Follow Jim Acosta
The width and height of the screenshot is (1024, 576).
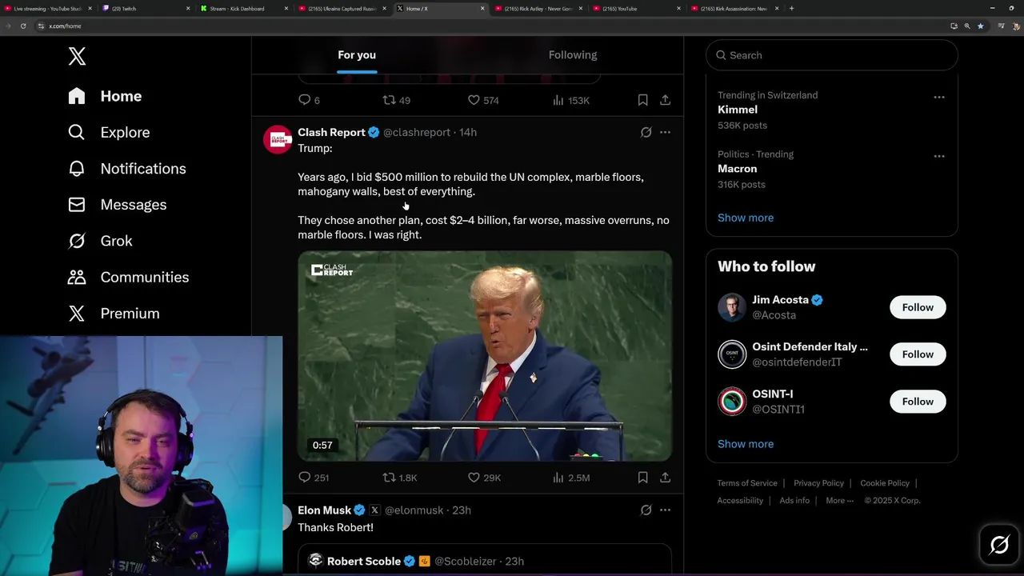[x=918, y=307]
